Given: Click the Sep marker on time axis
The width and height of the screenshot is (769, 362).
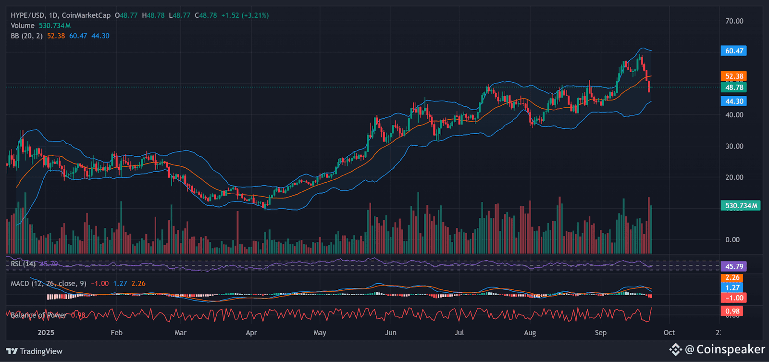Looking at the screenshot, I should (x=600, y=333).
